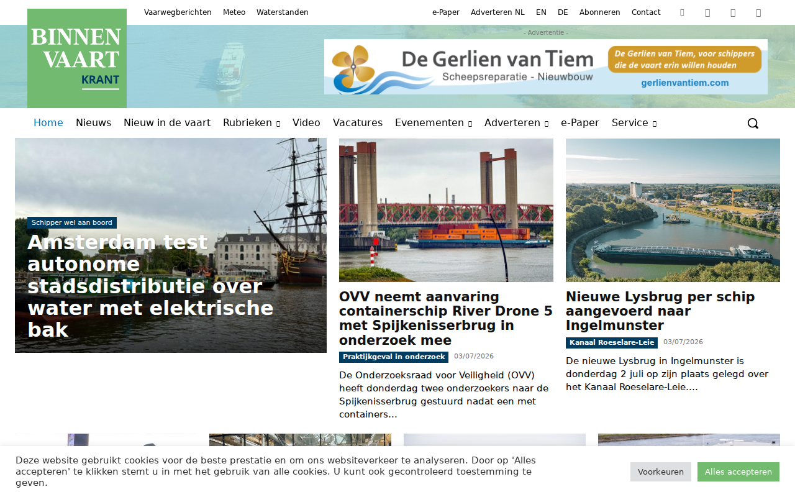Image resolution: width=795 pixels, height=497 pixels.
Task: Open the Vacatures menu item
Action: [x=358, y=123]
